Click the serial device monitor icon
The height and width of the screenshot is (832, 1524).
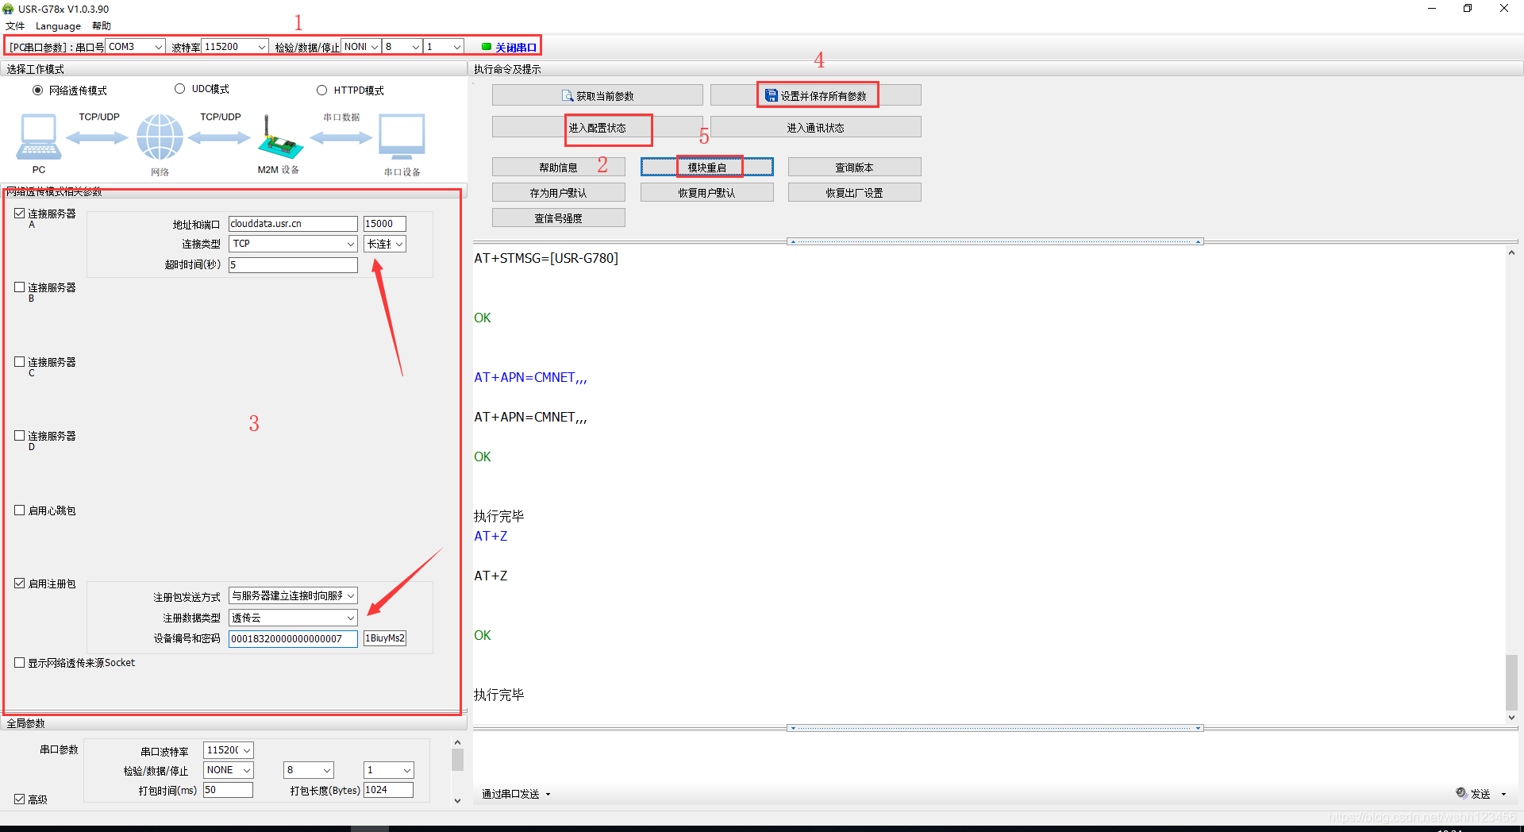click(402, 137)
